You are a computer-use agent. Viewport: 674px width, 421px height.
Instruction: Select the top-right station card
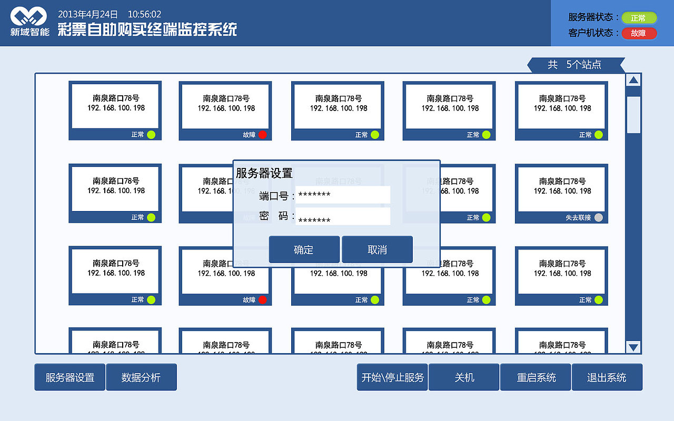tap(561, 111)
